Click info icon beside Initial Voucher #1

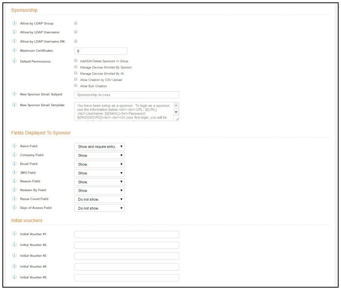point(14,234)
